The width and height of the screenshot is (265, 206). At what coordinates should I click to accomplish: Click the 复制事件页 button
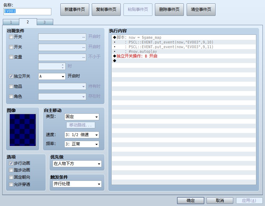coord(106,10)
